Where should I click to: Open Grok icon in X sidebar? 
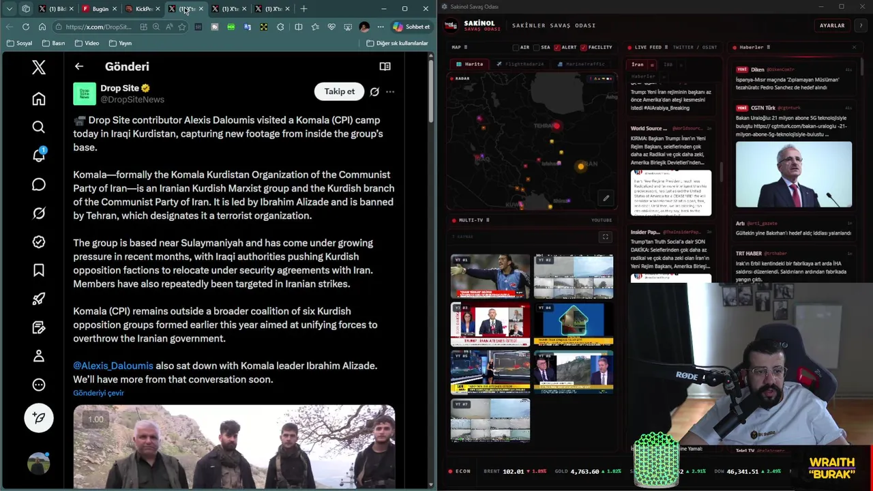[x=39, y=213]
